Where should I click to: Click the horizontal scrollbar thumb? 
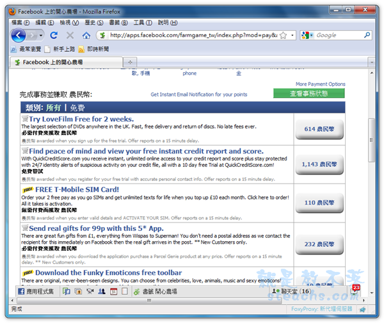click(149, 301)
